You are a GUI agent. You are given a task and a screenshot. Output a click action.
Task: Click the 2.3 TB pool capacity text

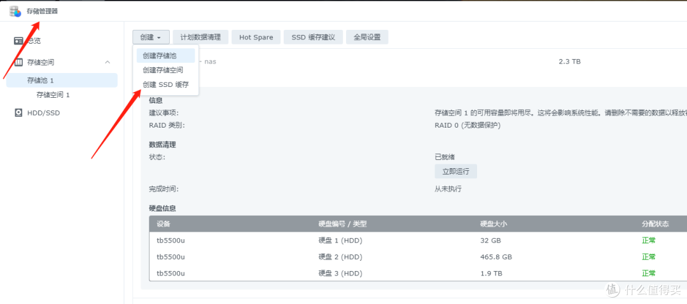(x=569, y=62)
